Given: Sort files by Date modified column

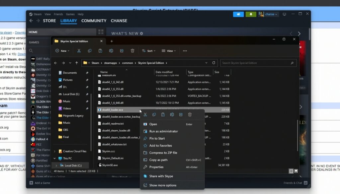Looking at the screenshot, I should pyautogui.click(x=164, y=72).
